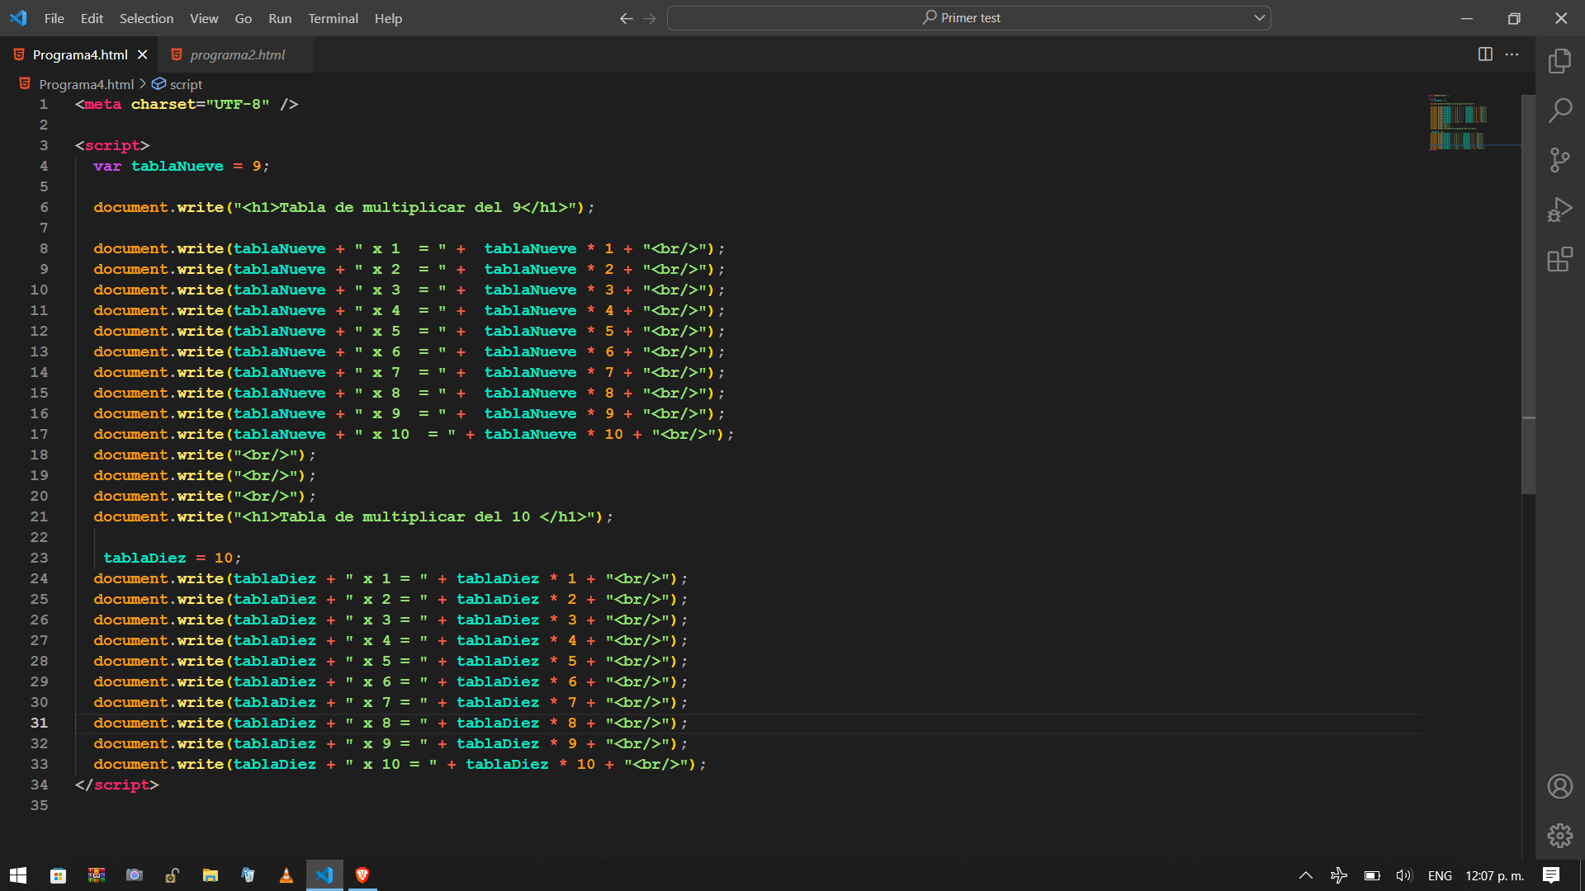Open the clock showing 12:07 p. m.
Viewport: 1585px width, 891px height.
(1494, 875)
